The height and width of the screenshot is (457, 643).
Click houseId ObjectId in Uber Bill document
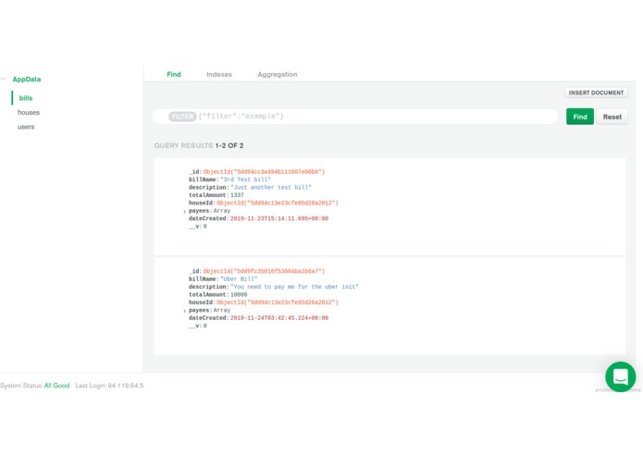(278, 303)
